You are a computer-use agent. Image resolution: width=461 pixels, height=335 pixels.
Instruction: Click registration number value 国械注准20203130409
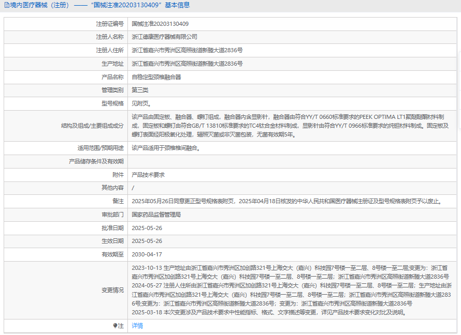pos(160,24)
